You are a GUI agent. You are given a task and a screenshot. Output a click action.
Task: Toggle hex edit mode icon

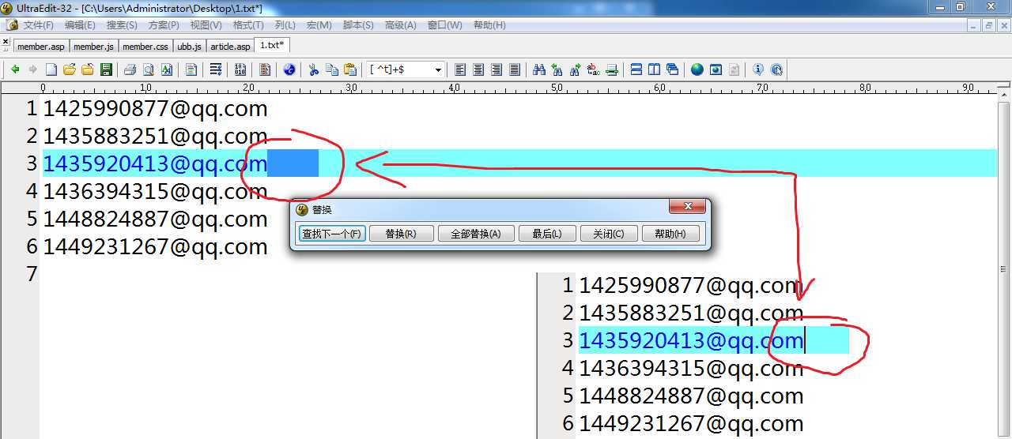click(240, 69)
